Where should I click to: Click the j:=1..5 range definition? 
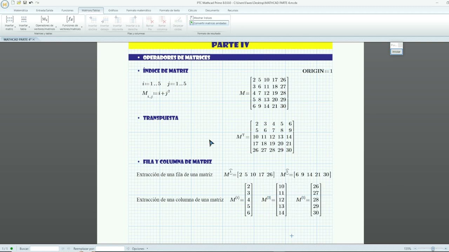[x=177, y=84]
